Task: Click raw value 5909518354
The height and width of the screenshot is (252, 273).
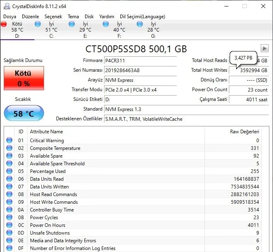Action: pyautogui.click(x=245, y=202)
